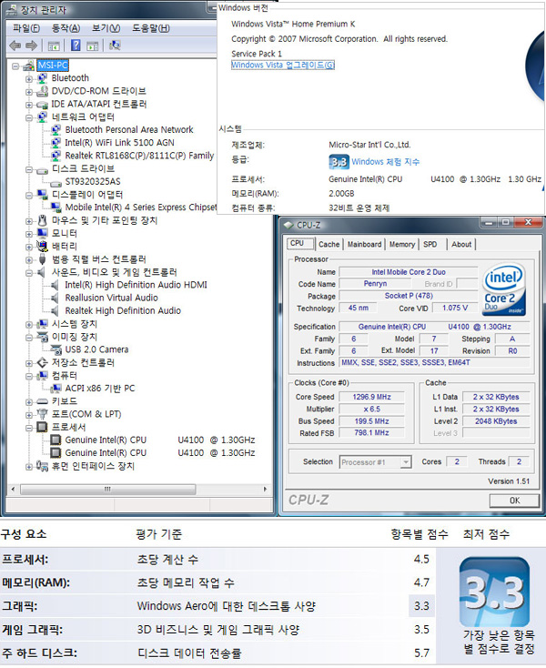Click the 디스크 드라이브 category icon
The height and width of the screenshot is (668, 546).
click(x=42, y=170)
